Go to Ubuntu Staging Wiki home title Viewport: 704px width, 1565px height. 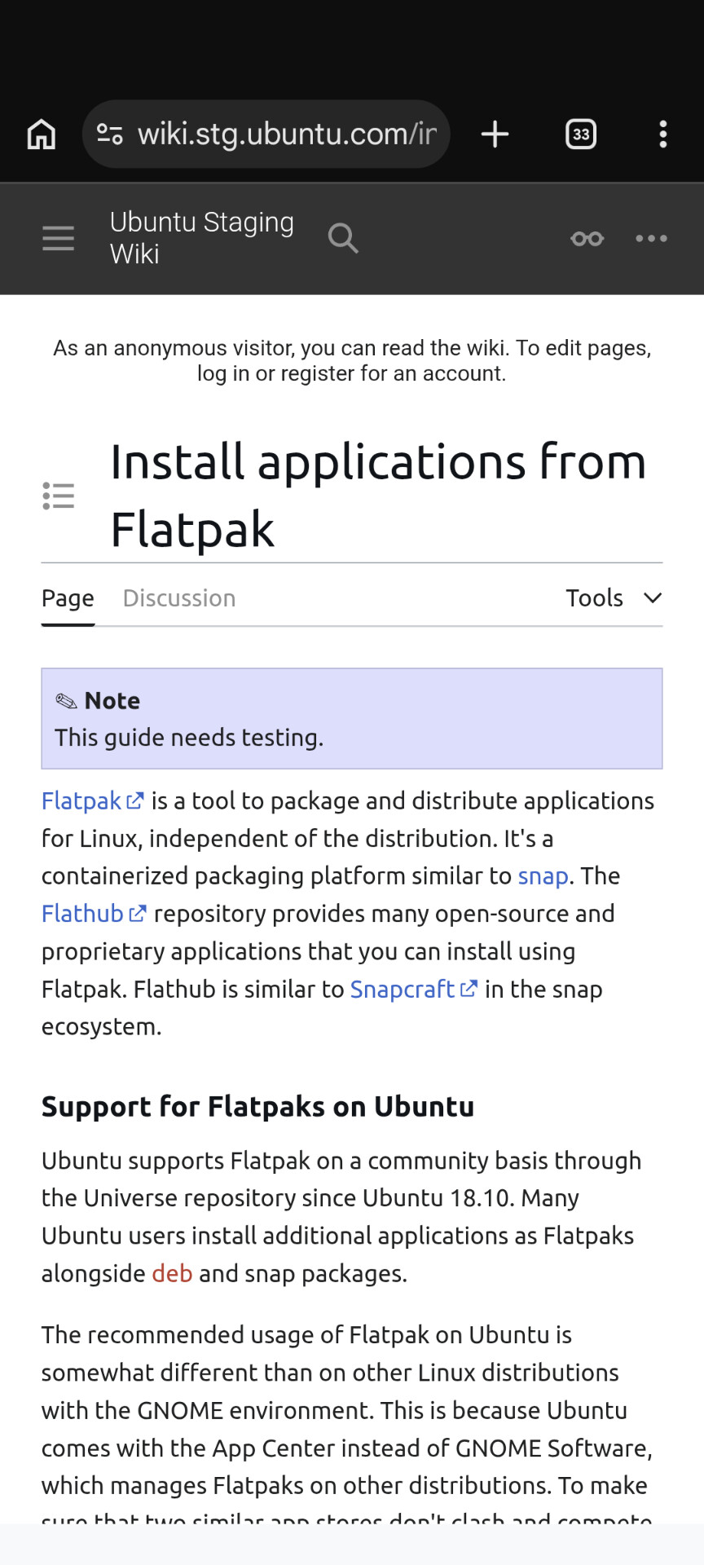(x=202, y=238)
